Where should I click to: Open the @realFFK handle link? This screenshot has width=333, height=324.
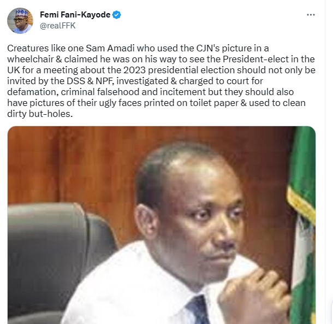point(57,26)
